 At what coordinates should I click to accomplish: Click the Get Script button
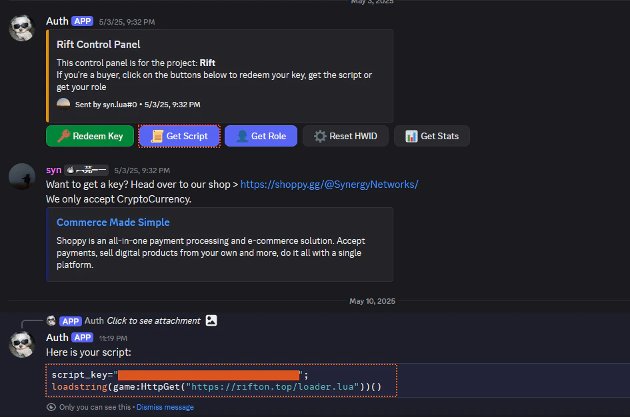click(x=179, y=136)
